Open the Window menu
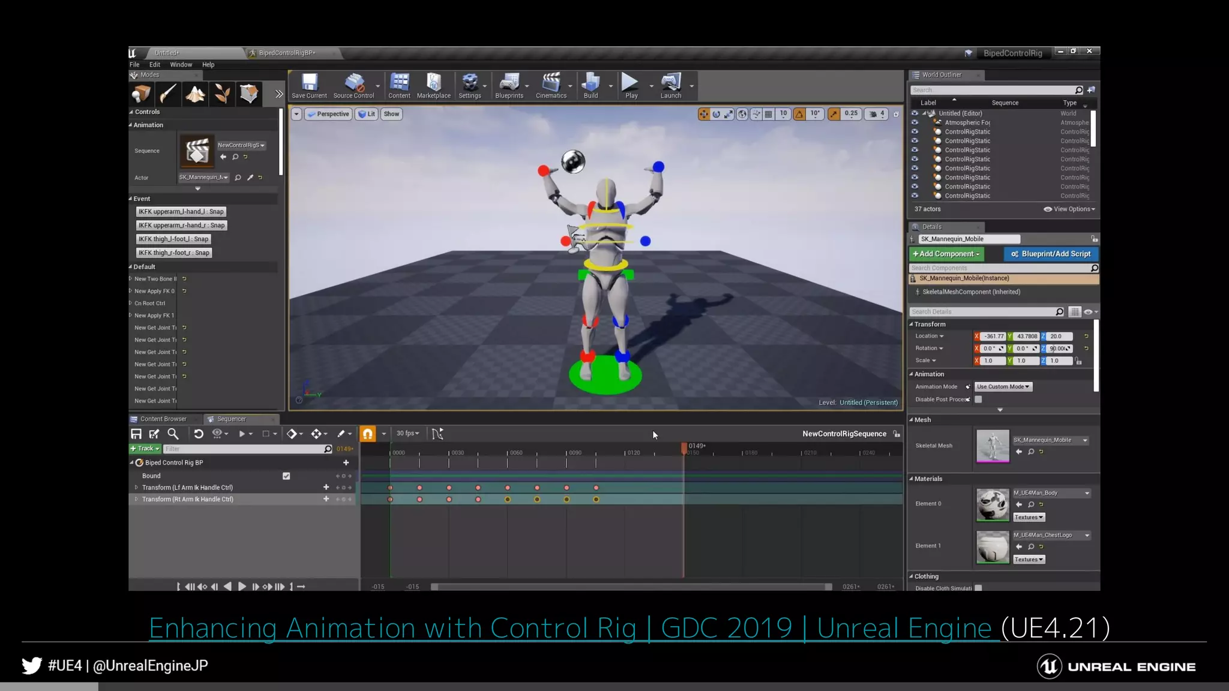 tap(181, 65)
